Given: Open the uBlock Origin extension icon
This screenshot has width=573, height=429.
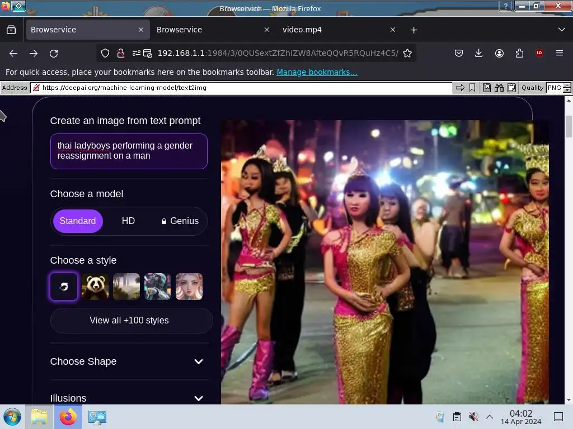Looking at the screenshot, I should point(539,53).
